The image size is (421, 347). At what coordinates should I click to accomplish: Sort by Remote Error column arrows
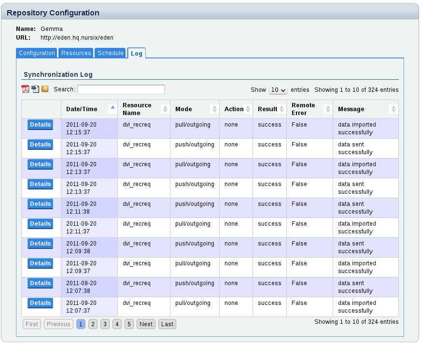point(327,109)
